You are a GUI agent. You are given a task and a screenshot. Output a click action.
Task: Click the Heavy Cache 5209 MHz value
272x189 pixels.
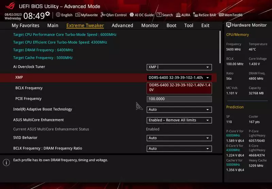[x=256, y=166]
